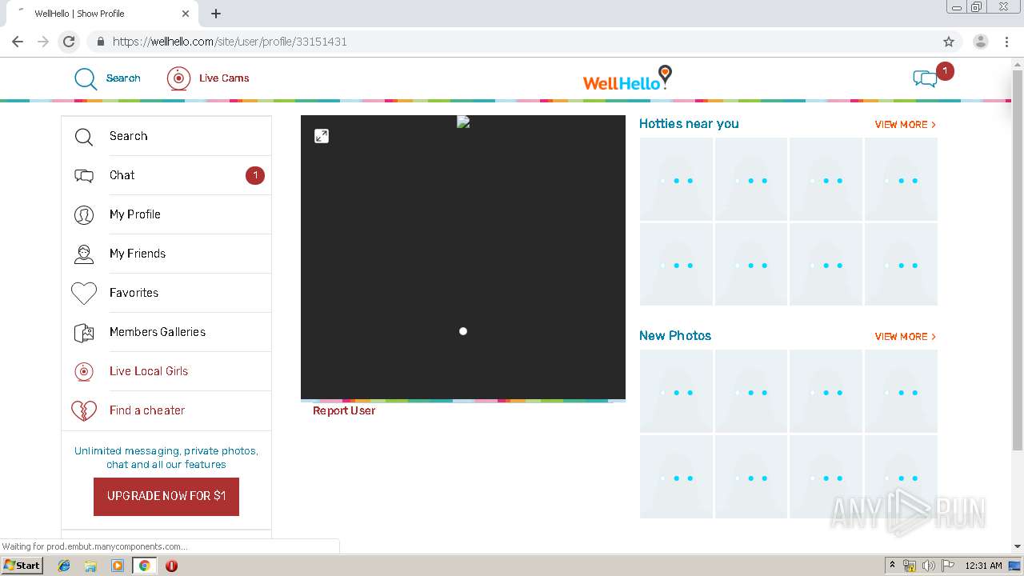
Task: Click the broken image placeholder in photo viewer
Action: click(x=462, y=122)
